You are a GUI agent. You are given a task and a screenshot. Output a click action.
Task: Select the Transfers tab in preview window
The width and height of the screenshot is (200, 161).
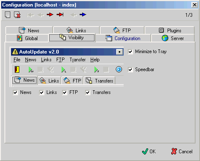pyautogui.click(x=99, y=81)
